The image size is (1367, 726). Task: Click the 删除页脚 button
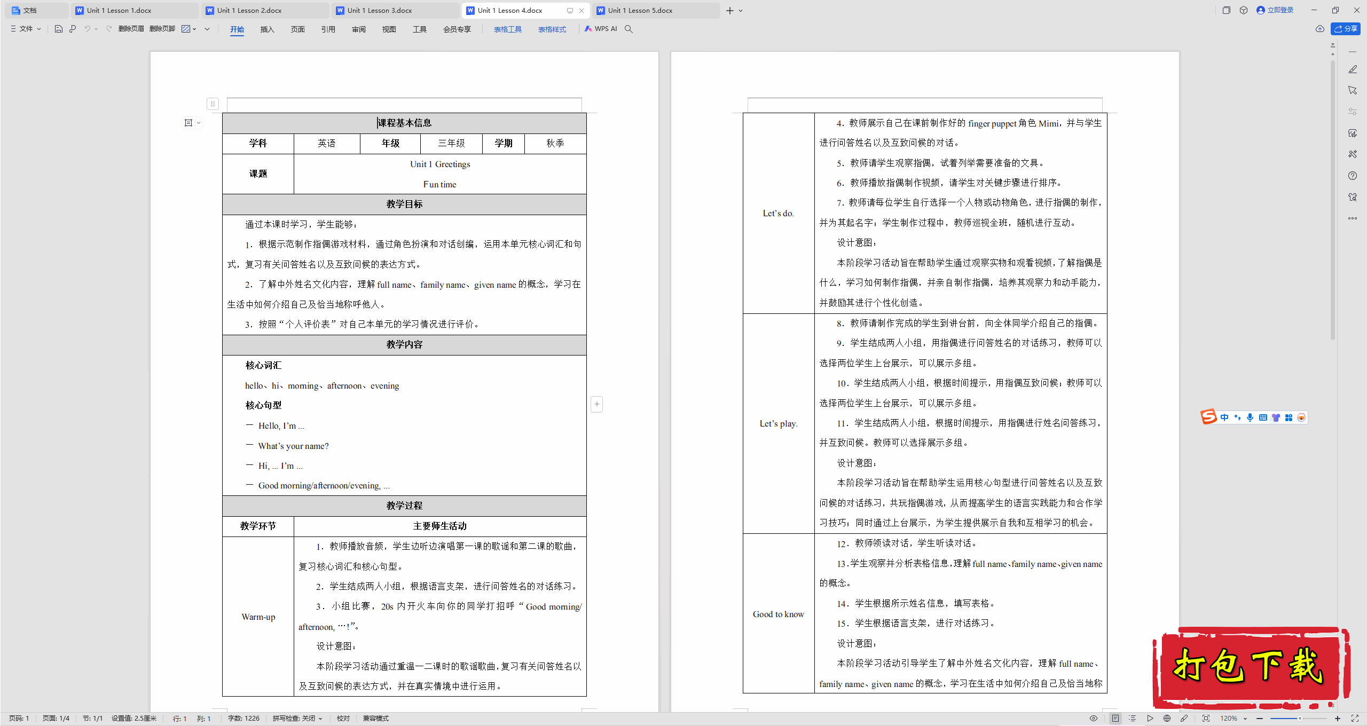pyautogui.click(x=162, y=29)
